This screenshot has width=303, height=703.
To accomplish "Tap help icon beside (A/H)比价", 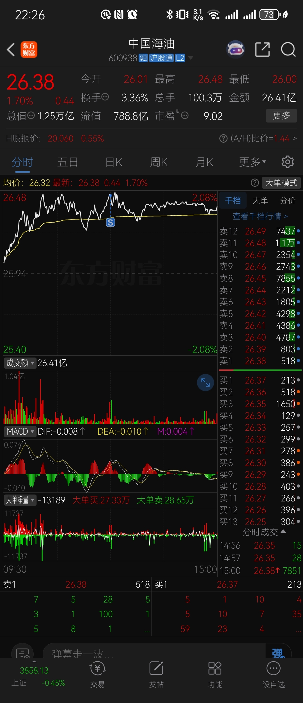I will click(223, 138).
